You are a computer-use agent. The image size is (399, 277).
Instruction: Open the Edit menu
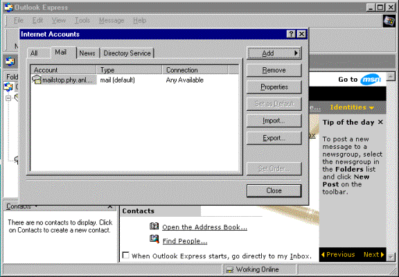[37, 20]
